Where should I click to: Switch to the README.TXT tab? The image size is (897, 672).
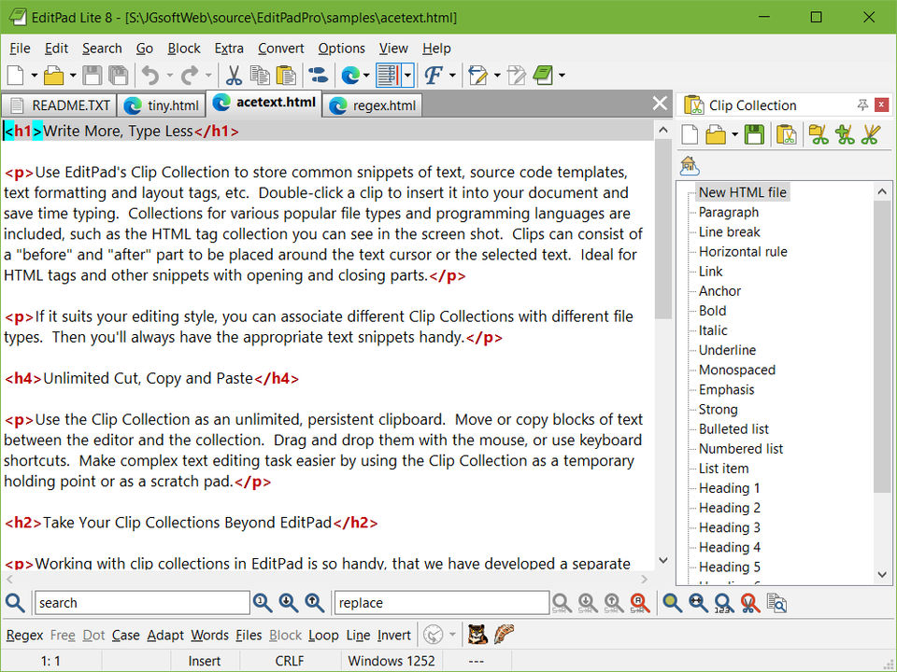tap(60, 105)
